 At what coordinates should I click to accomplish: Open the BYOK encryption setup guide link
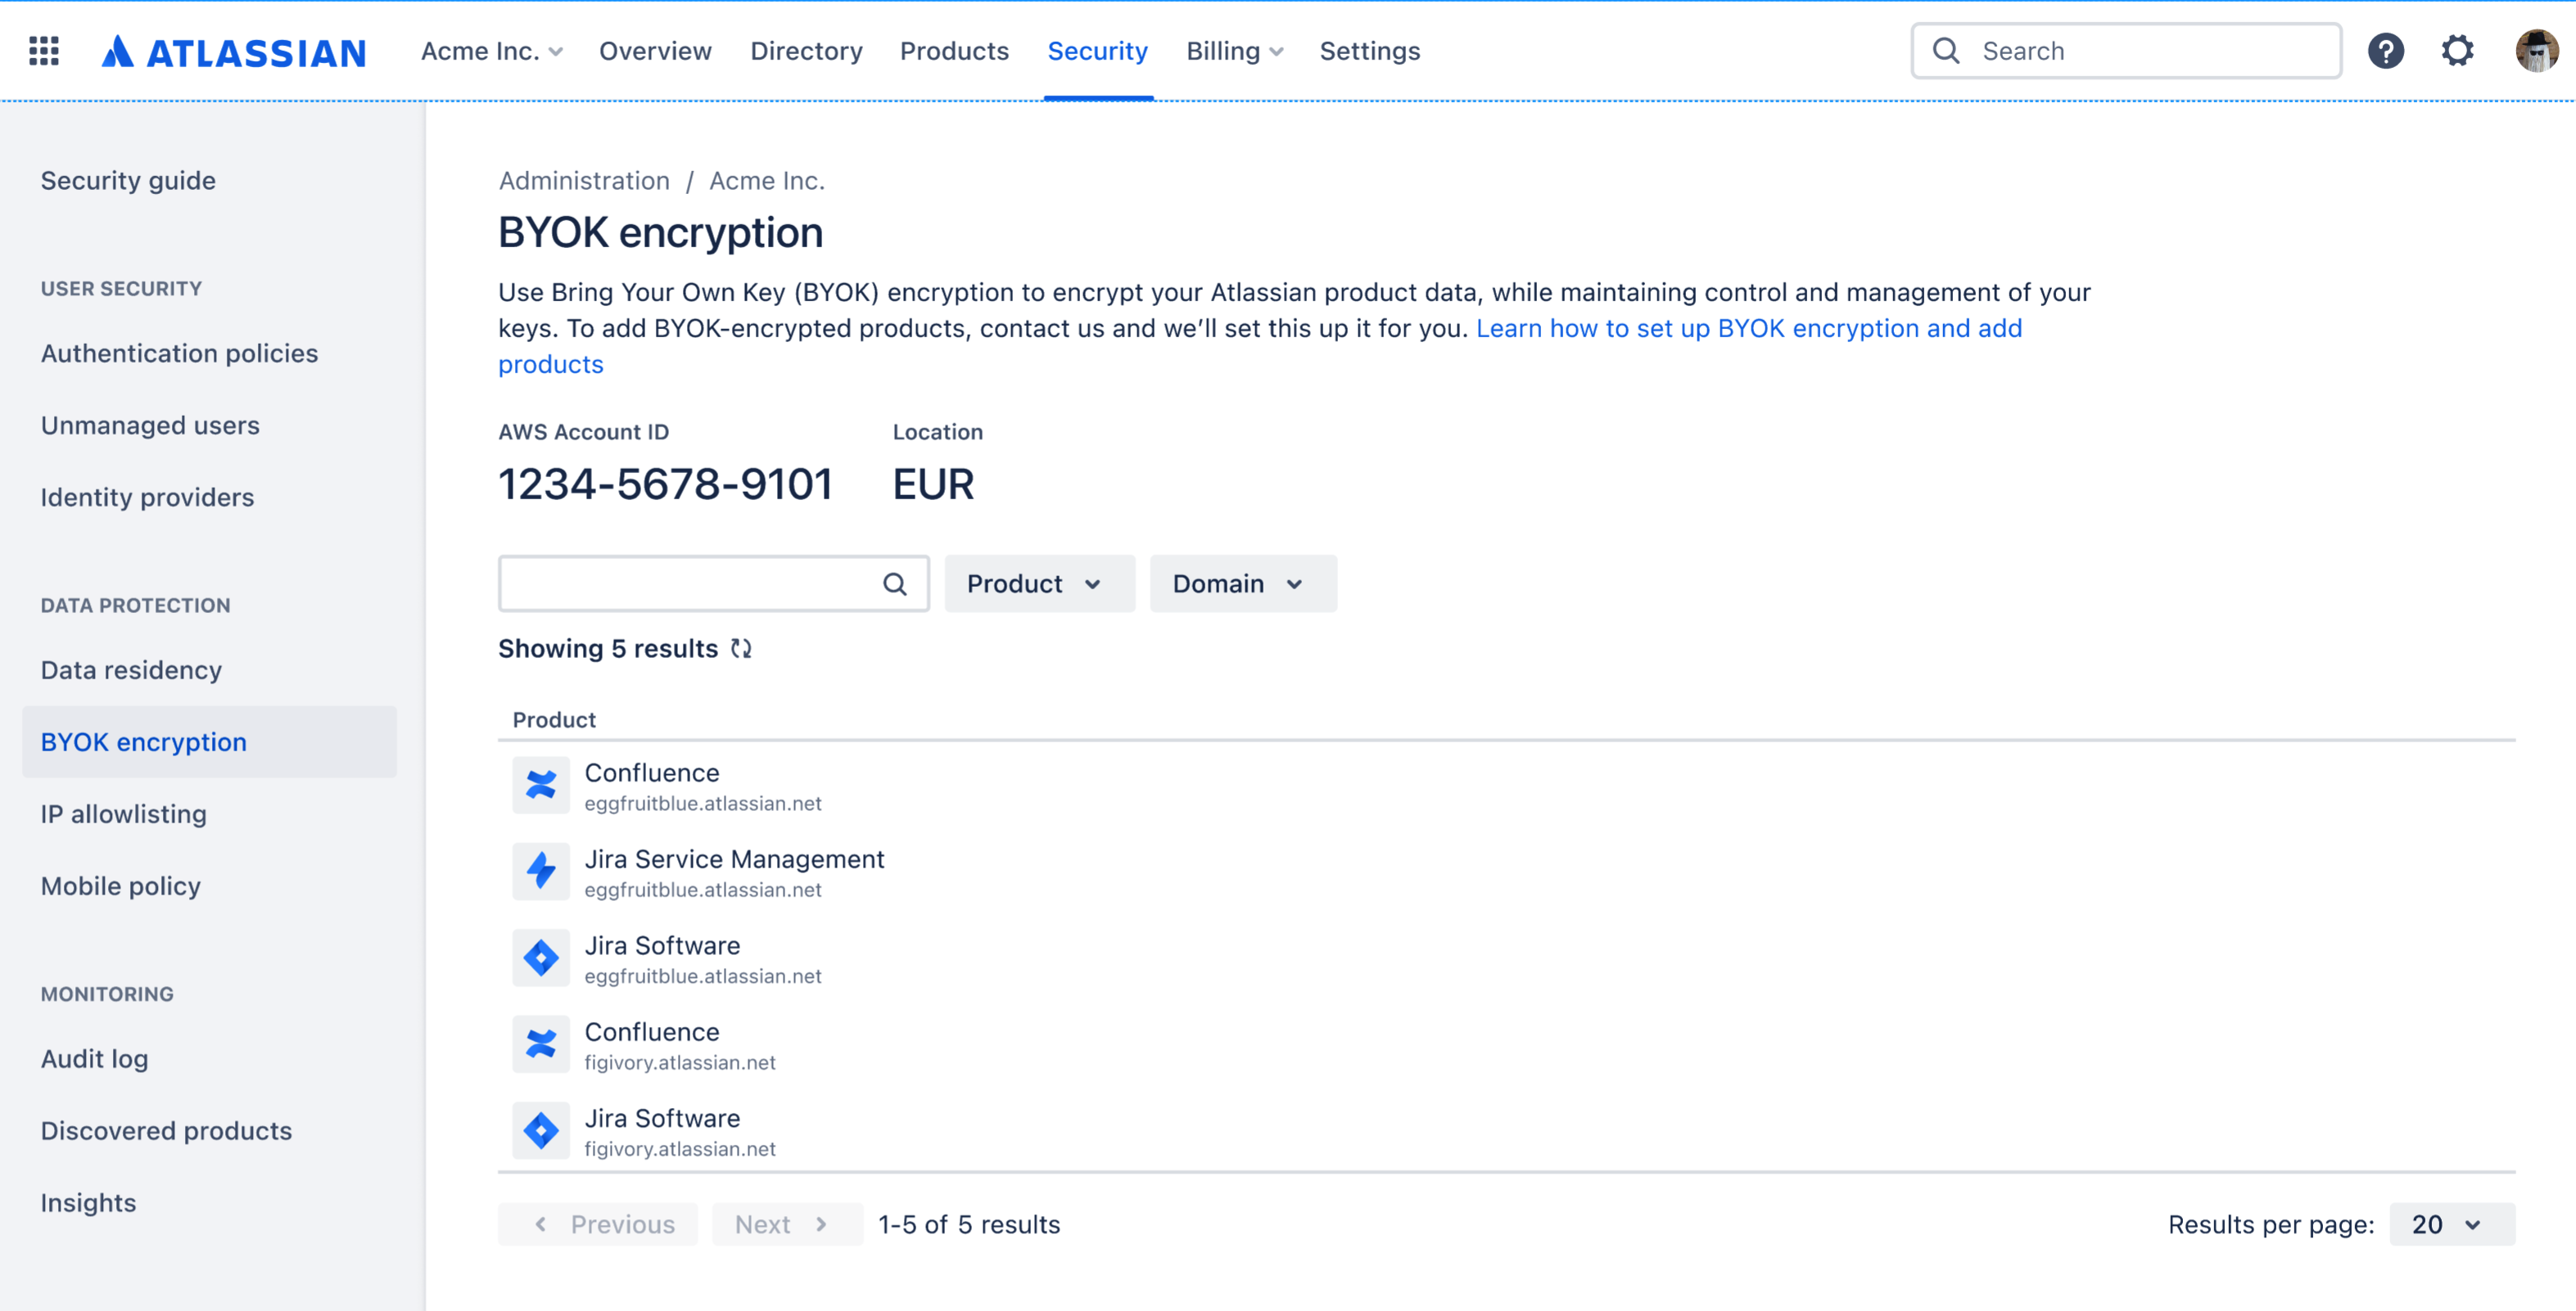click(x=1749, y=327)
